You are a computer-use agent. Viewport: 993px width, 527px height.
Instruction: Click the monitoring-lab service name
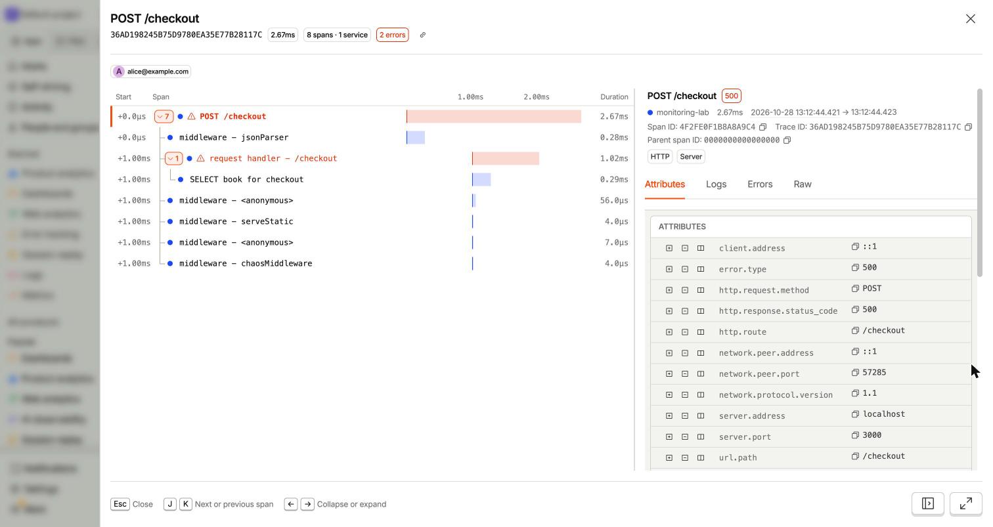tap(682, 112)
